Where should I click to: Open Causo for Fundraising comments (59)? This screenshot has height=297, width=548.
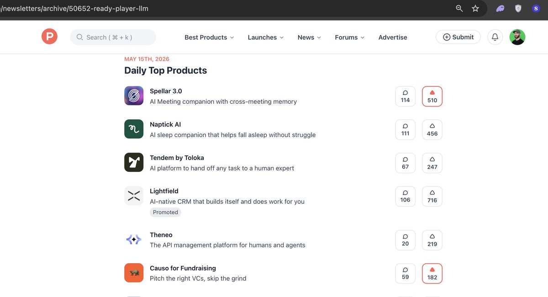point(406,273)
